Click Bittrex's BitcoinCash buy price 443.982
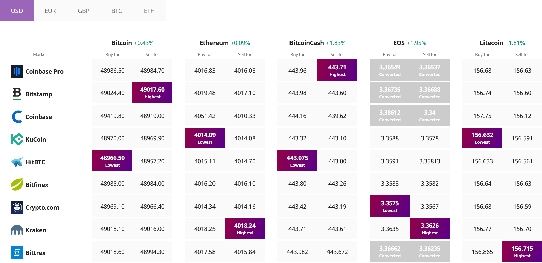 coord(297,252)
